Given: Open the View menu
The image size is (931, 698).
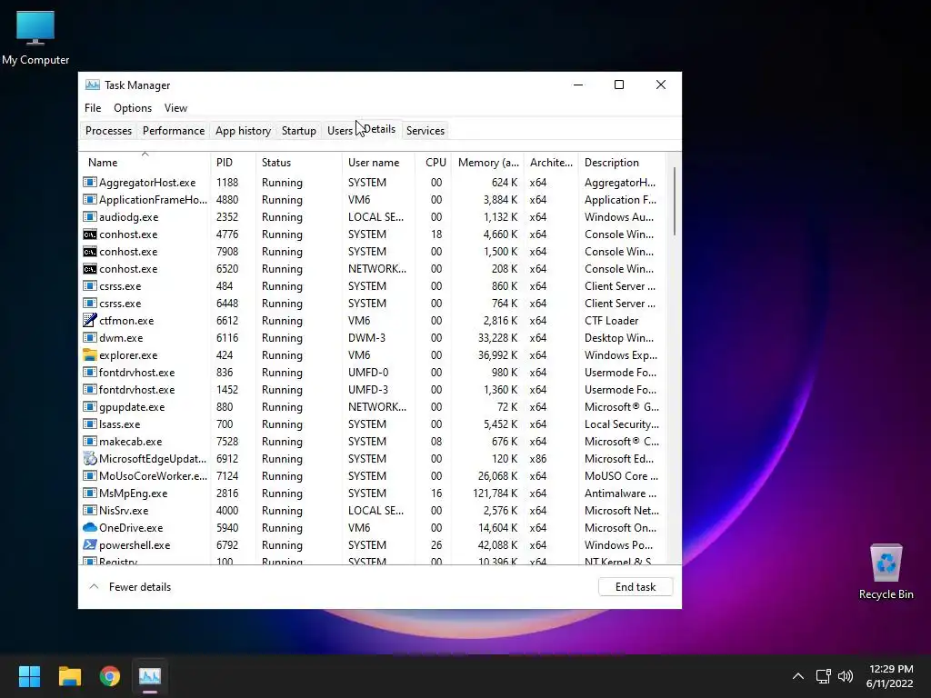Looking at the screenshot, I should pos(175,108).
